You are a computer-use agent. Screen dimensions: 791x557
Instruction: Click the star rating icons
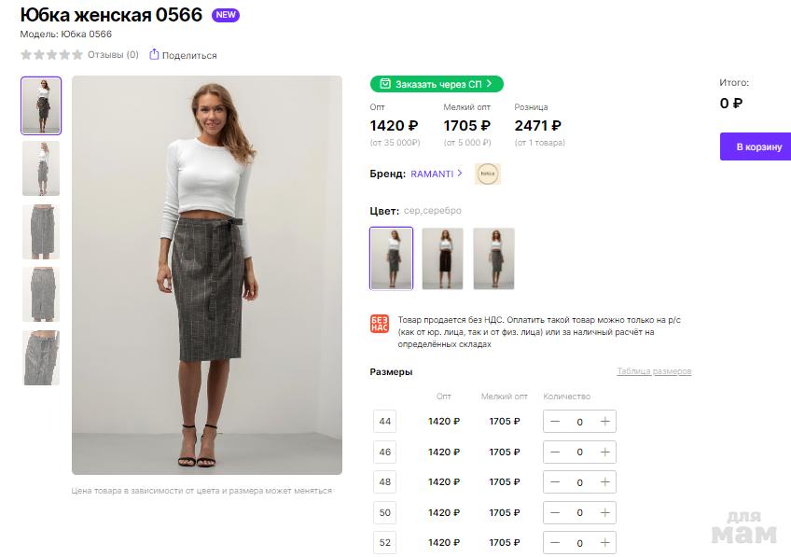[51, 55]
